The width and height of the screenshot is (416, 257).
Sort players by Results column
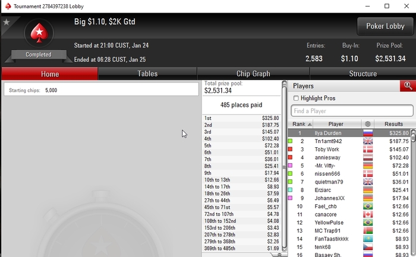[x=393, y=124]
